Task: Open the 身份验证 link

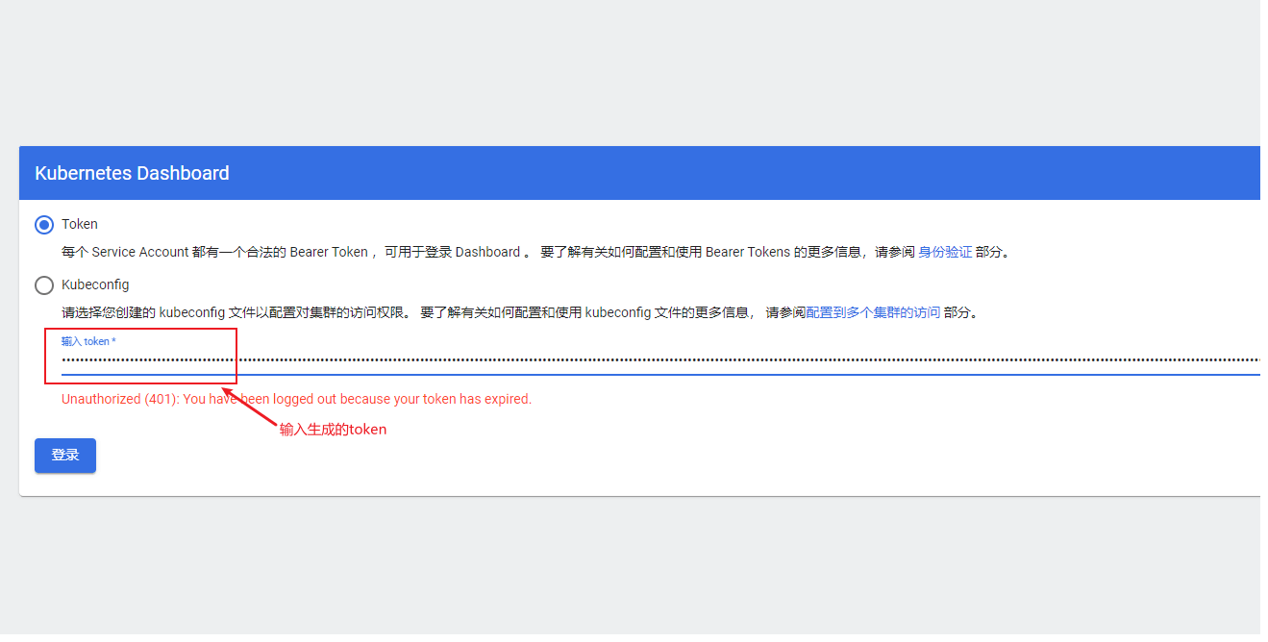Action: pyautogui.click(x=945, y=252)
